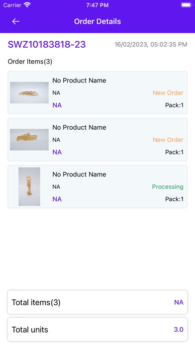The width and height of the screenshot is (195, 346).
Task: Select the order ID SWZ10183818-23
Action: (47, 45)
